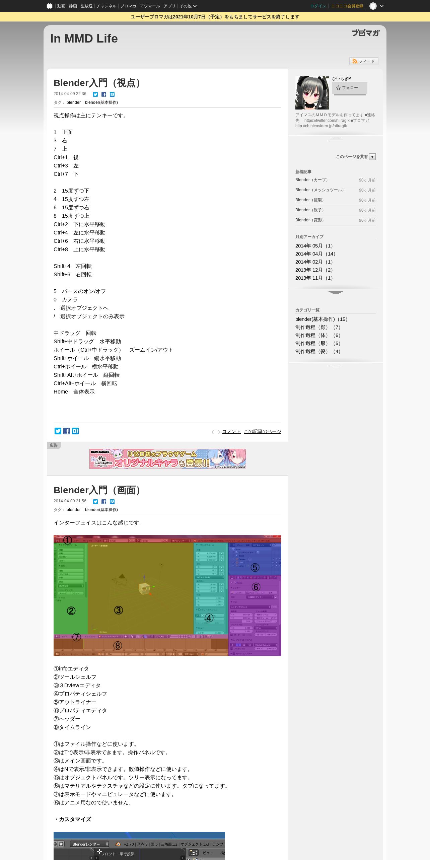Expand このページを共有 dropdown arrow

[372, 157]
